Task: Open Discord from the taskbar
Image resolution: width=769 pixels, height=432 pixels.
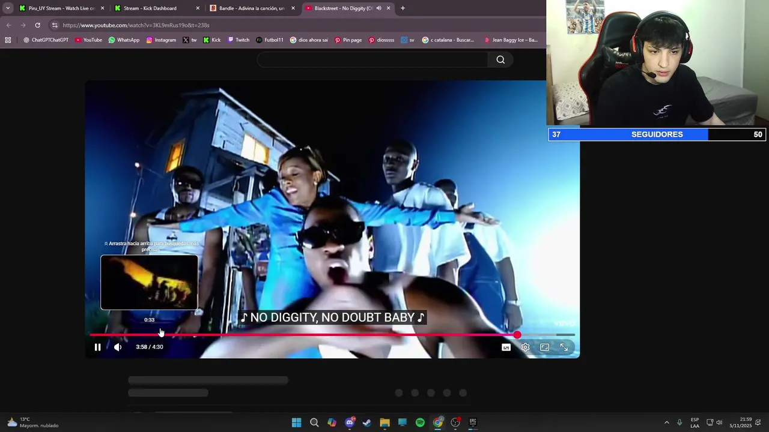Action: (x=350, y=422)
